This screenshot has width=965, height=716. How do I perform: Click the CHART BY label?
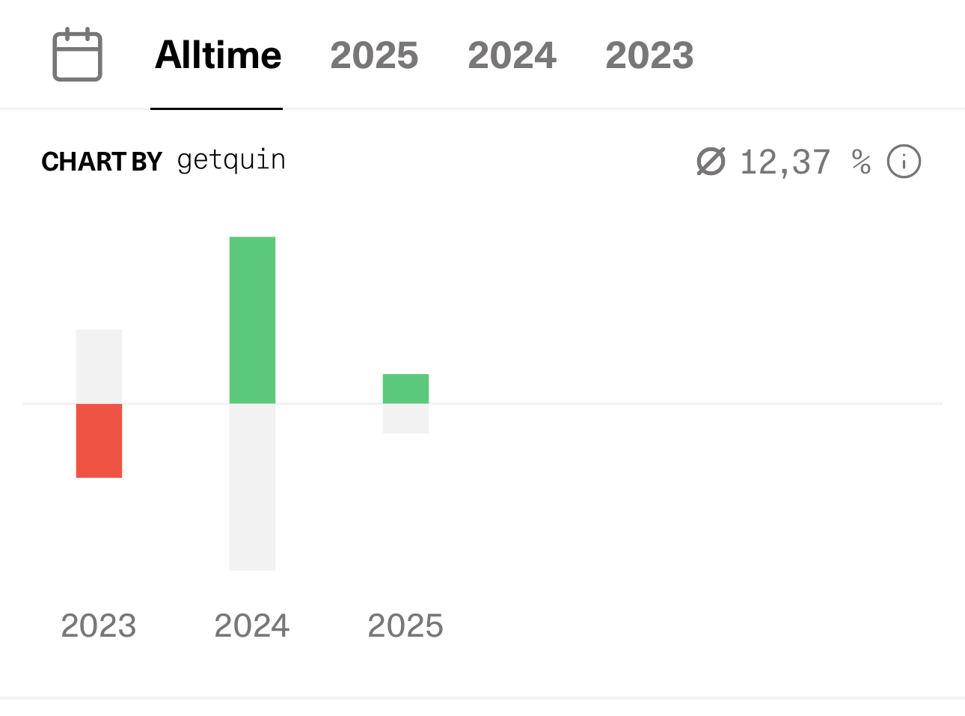[x=102, y=162]
